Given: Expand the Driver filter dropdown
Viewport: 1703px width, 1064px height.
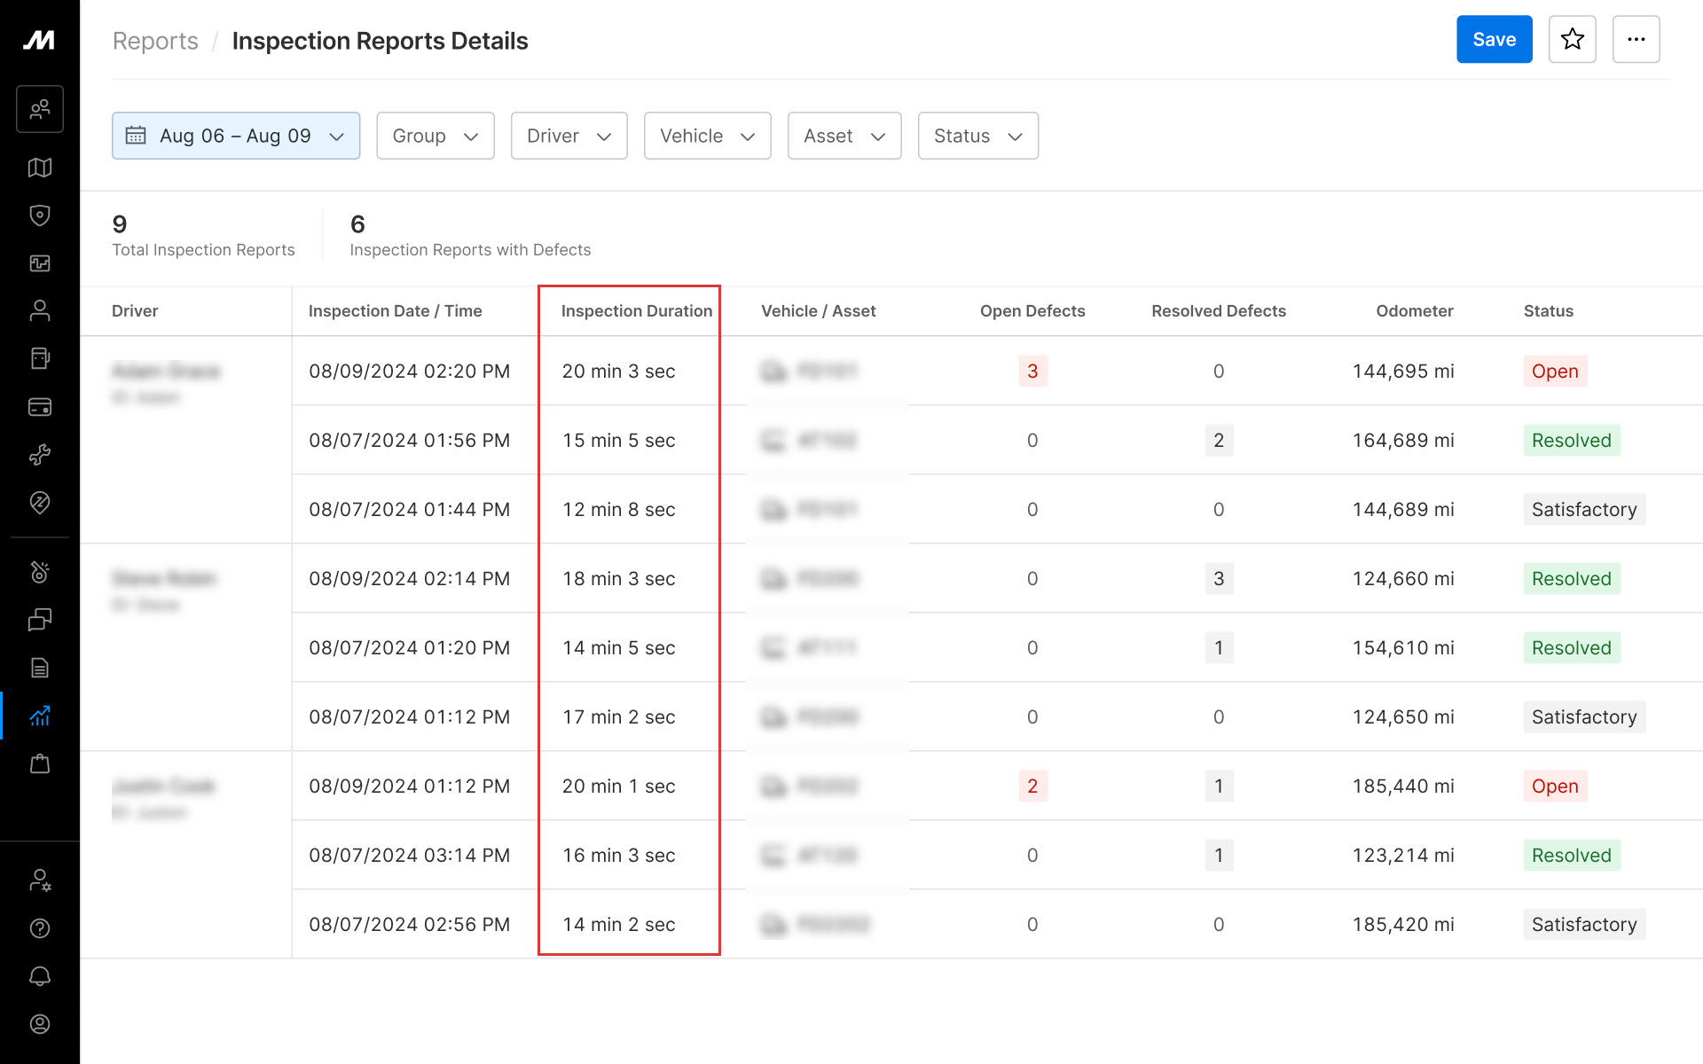Looking at the screenshot, I should 569,136.
